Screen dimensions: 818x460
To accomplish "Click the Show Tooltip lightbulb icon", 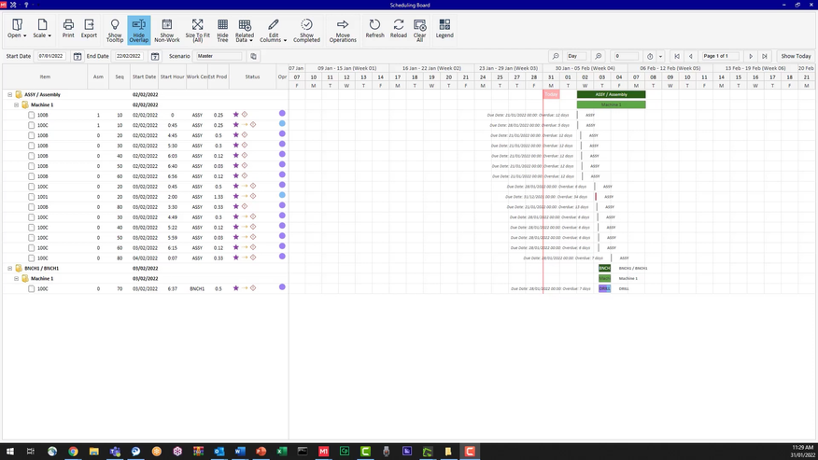I will (x=115, y=28).
